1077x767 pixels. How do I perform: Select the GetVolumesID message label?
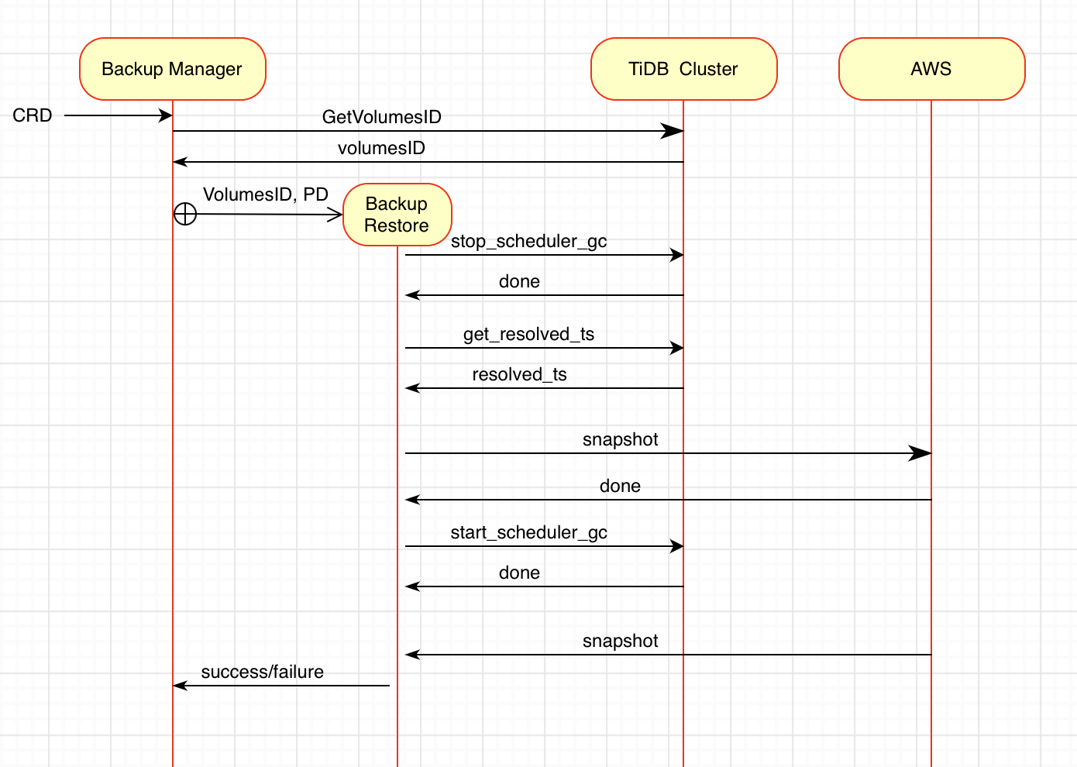point(381,117)
